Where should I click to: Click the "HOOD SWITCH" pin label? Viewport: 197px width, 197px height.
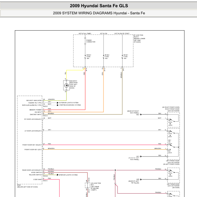coord(36,173)
